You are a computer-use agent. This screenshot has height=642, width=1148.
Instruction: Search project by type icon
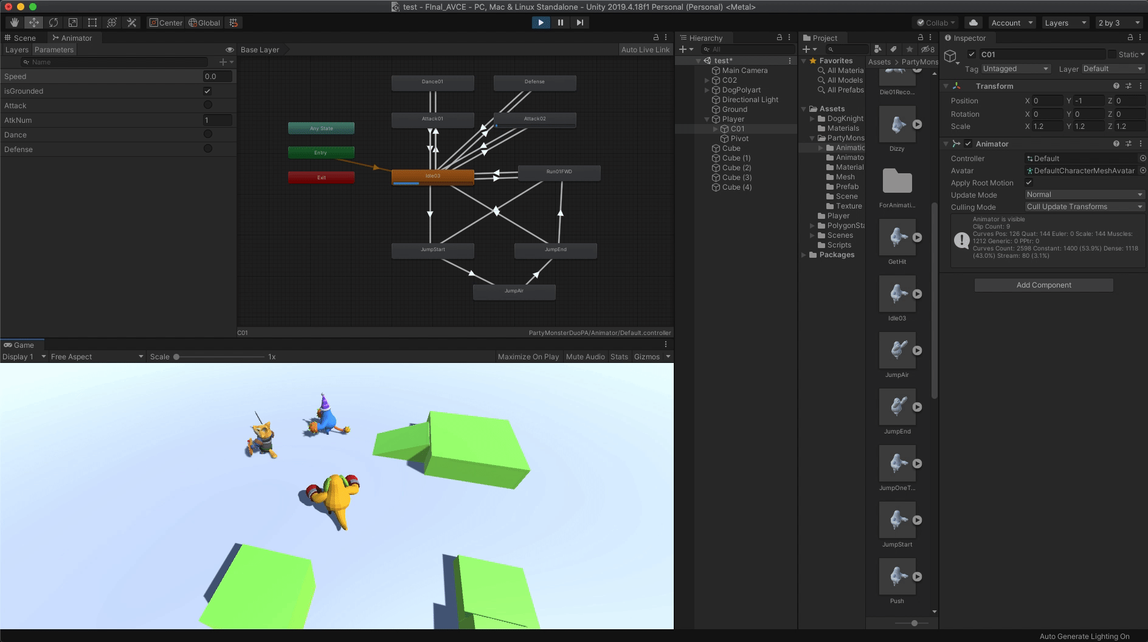tap(877, 49)
